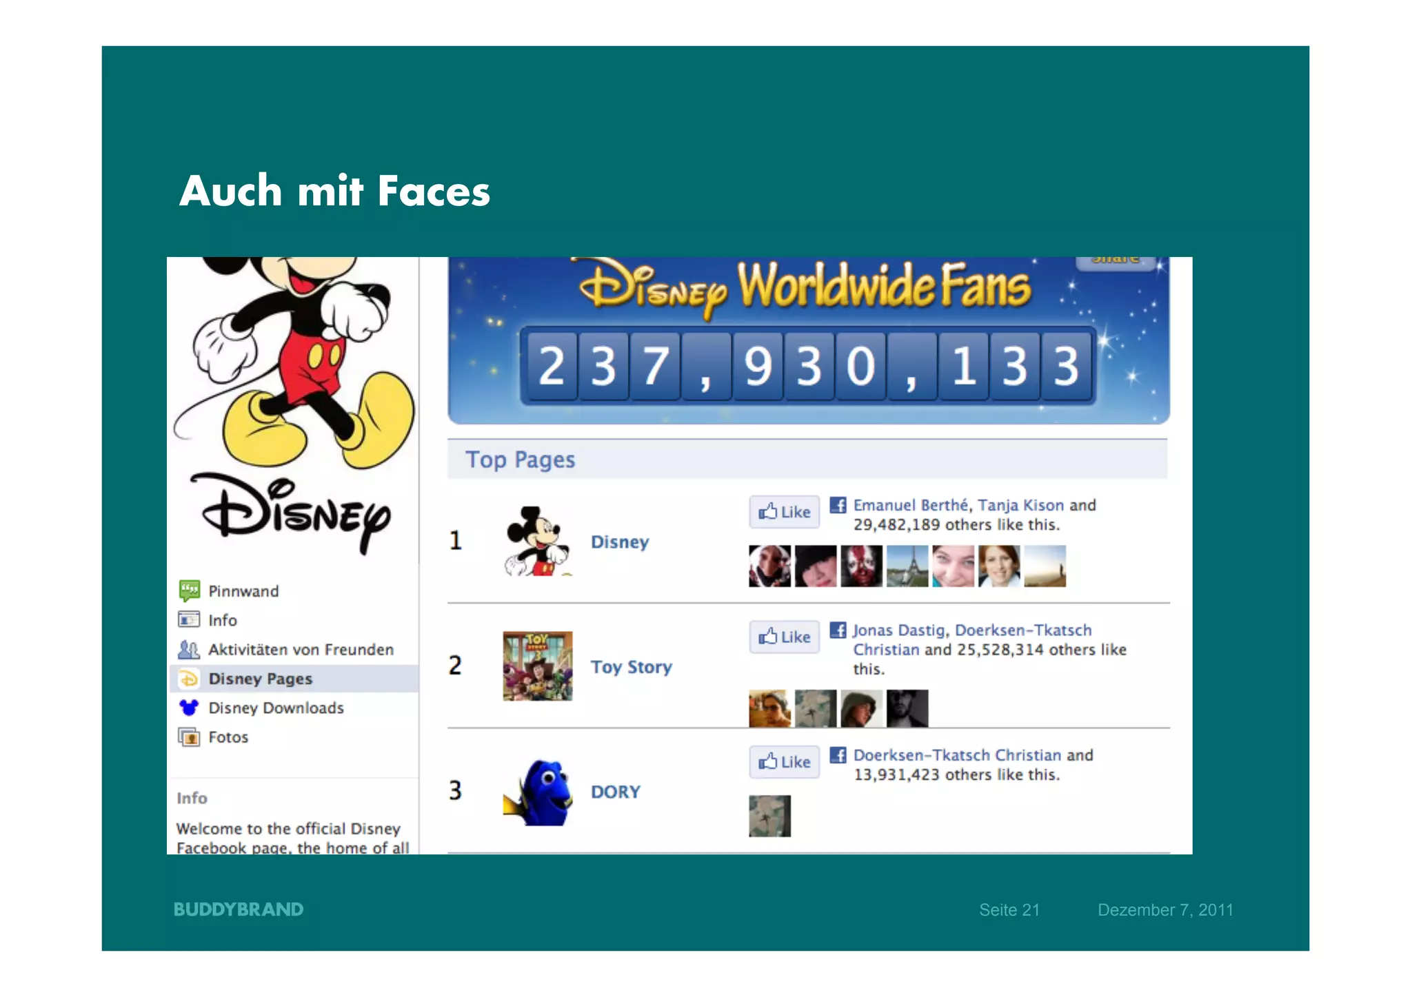Like the Toy Story page

tap(785, 637)
